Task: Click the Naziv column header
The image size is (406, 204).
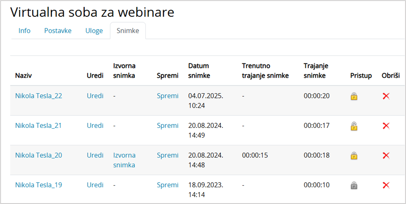Action: [x=24, y=76]
